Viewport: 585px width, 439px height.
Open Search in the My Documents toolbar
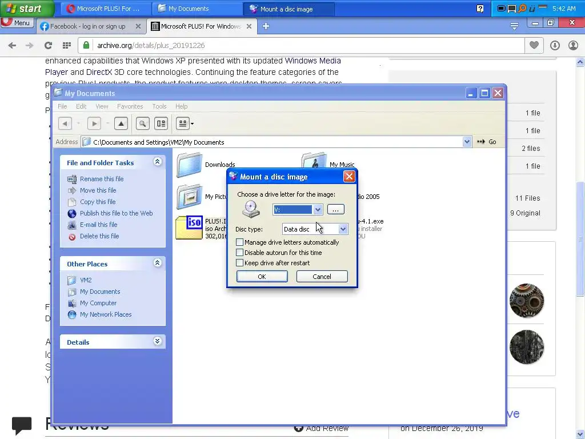click(x=142, y=123)
